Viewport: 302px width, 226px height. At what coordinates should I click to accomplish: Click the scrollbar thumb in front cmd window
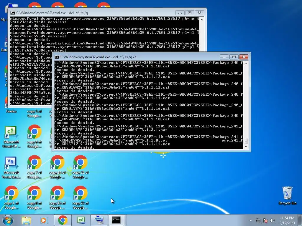[246, 141]
